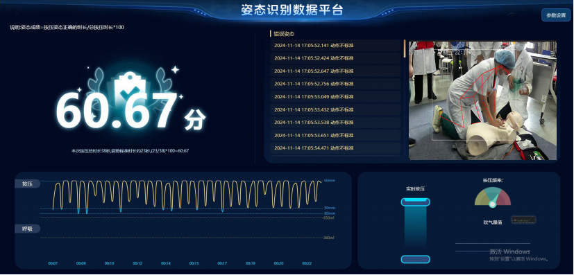Image resolution: width=574 pixels, height=275 pixels.
Task: Click the error list orange scrollbar
Action: pos(405,48)
